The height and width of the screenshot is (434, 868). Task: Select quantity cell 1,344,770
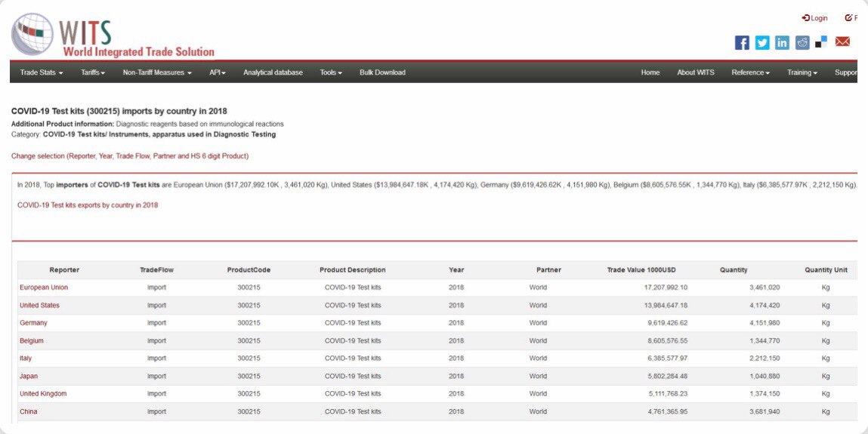click(765, 340)
